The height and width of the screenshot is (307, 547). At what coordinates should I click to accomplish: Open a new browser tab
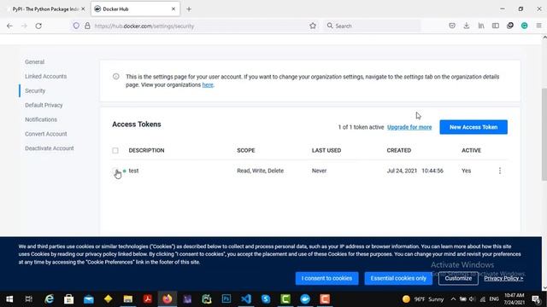[189, 9]
